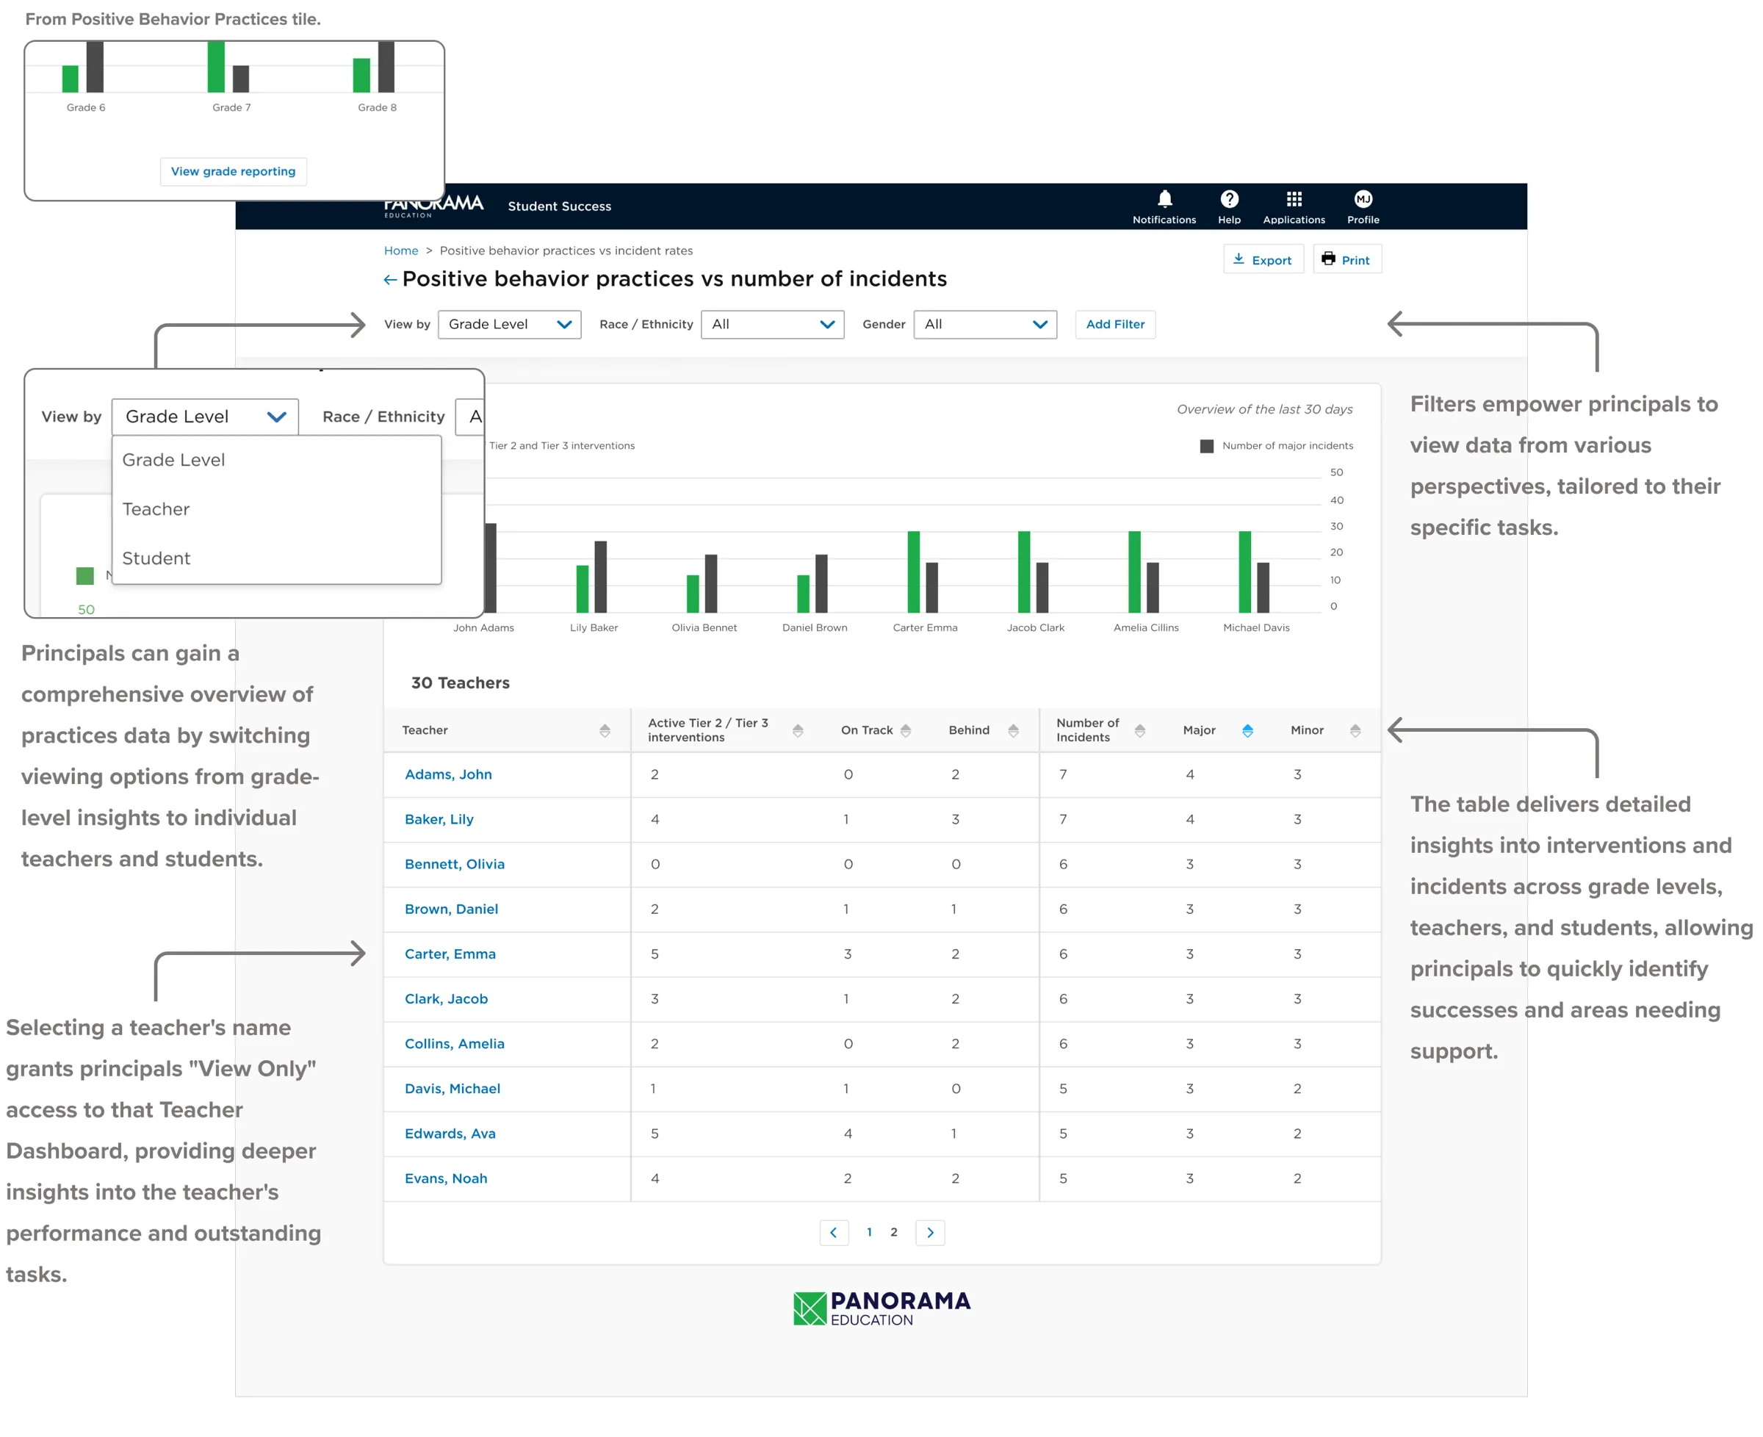Open teacher Collins, Amelia
The width and height of the screenshot is (1763, 1437).
coord(453,1045)
